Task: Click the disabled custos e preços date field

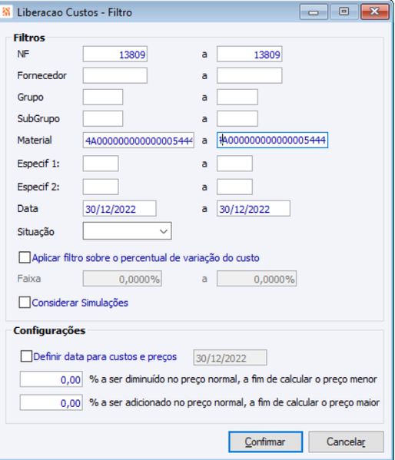Action: point(230,358)
